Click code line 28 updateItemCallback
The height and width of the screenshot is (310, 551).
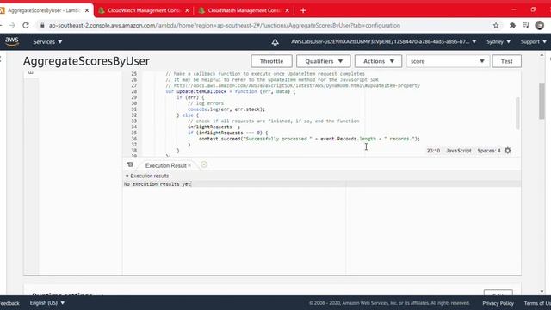[x=230, y=91]
